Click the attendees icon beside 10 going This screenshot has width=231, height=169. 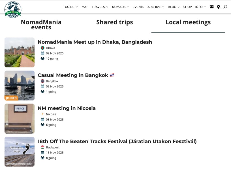pos(42,59)
